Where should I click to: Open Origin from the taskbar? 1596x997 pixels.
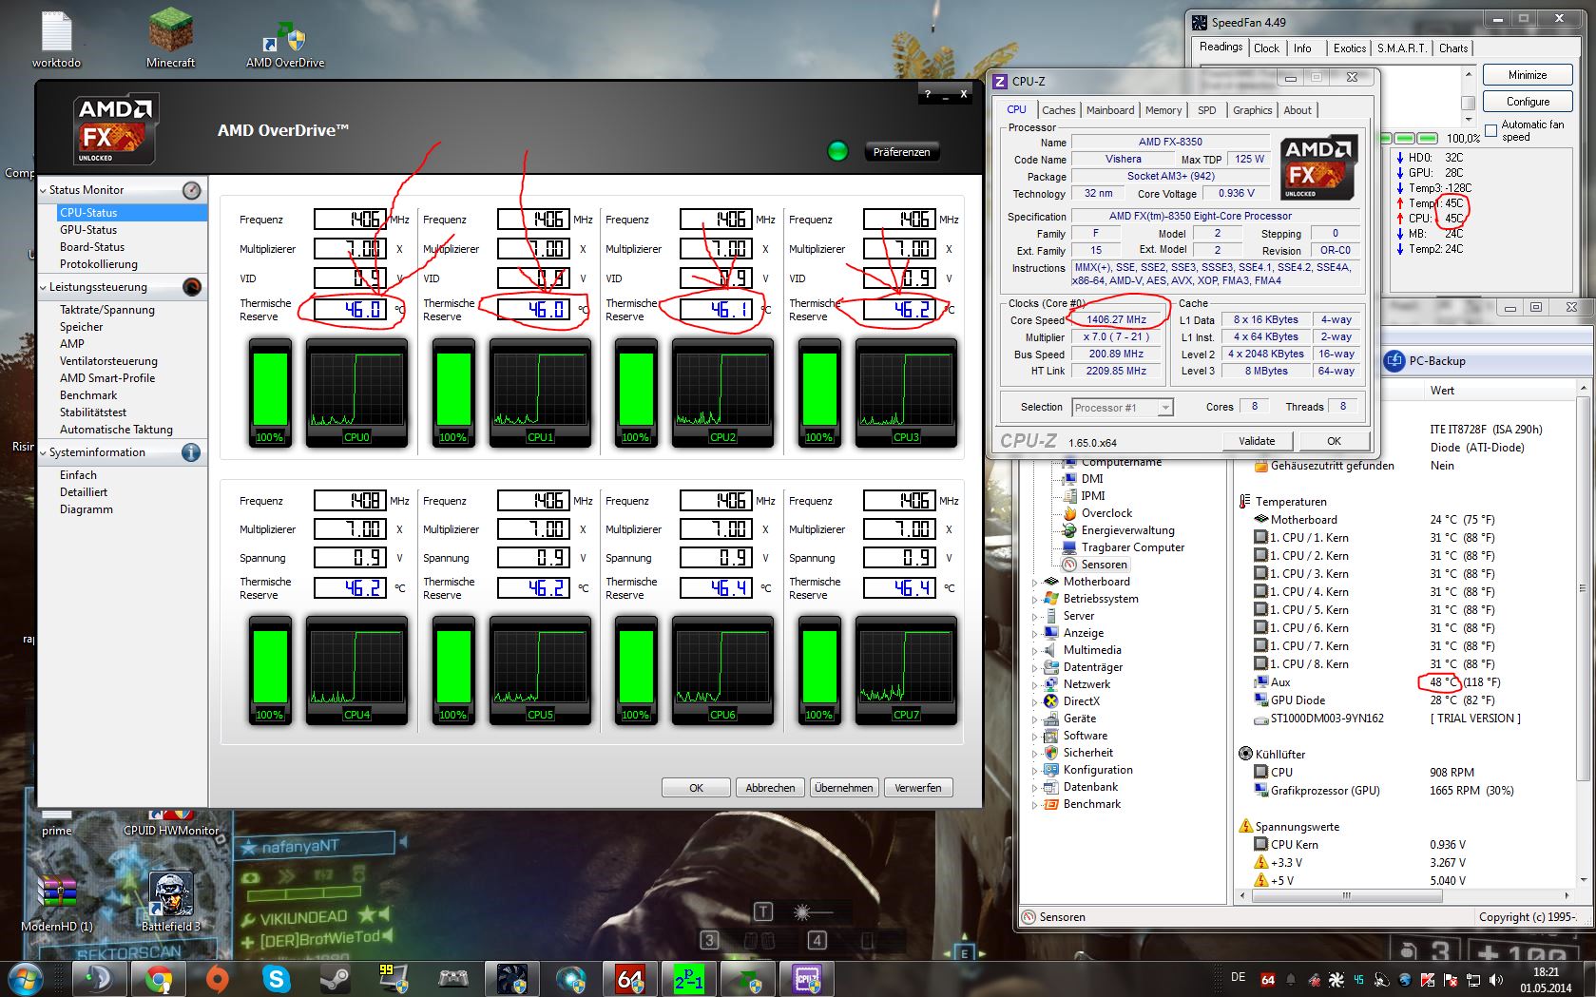point(218,978)
